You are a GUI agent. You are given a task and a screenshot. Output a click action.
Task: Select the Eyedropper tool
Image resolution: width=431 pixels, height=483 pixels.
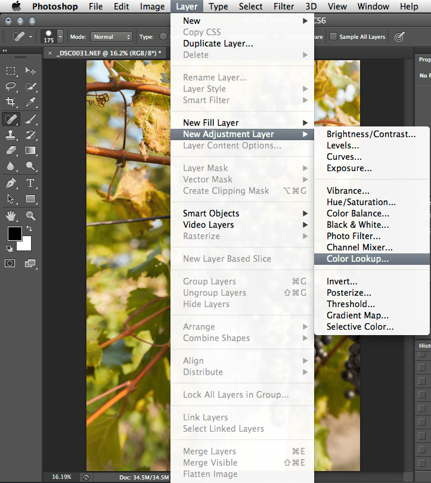(30, 101)
